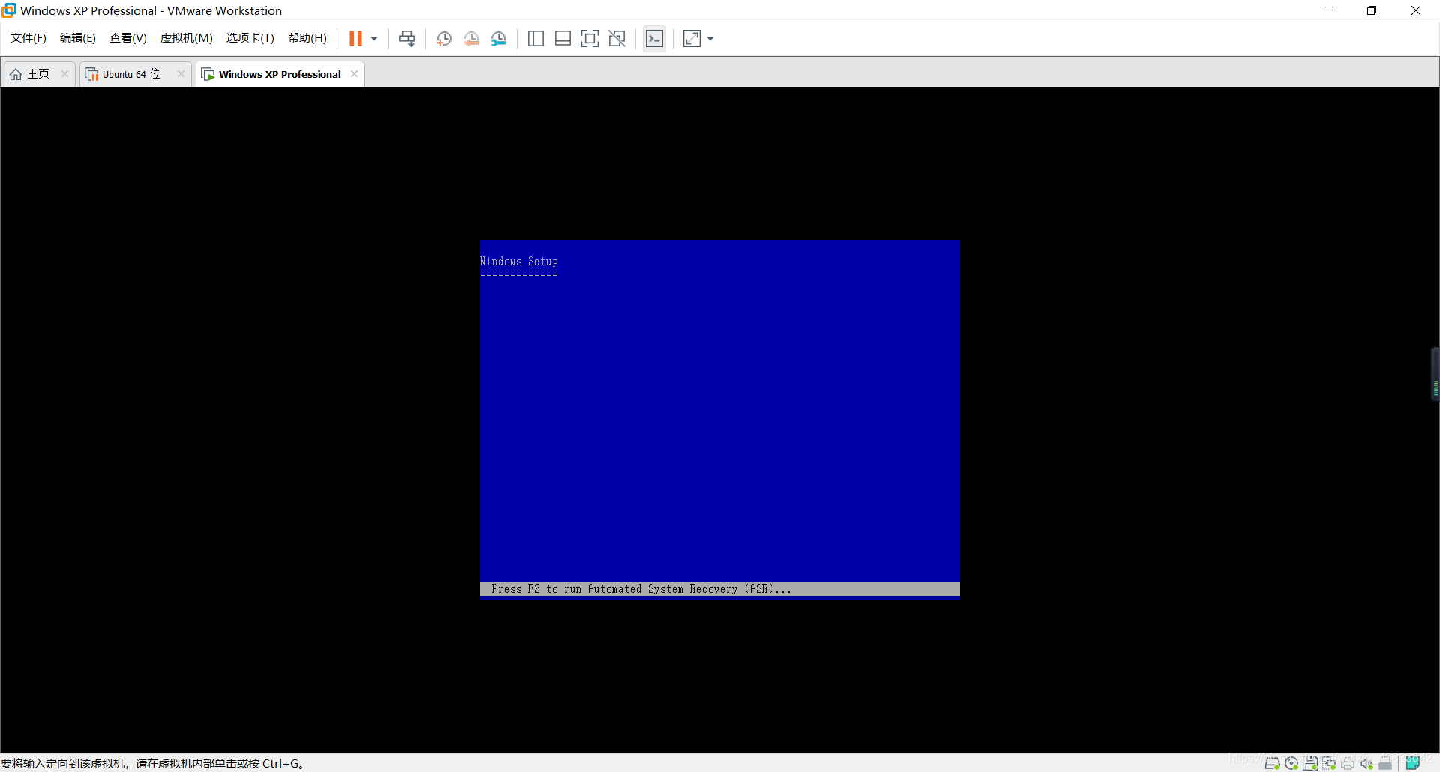Toggle the library sidebar panel
The height and width of the screenshot is (772, 1440).
(535, 39)
